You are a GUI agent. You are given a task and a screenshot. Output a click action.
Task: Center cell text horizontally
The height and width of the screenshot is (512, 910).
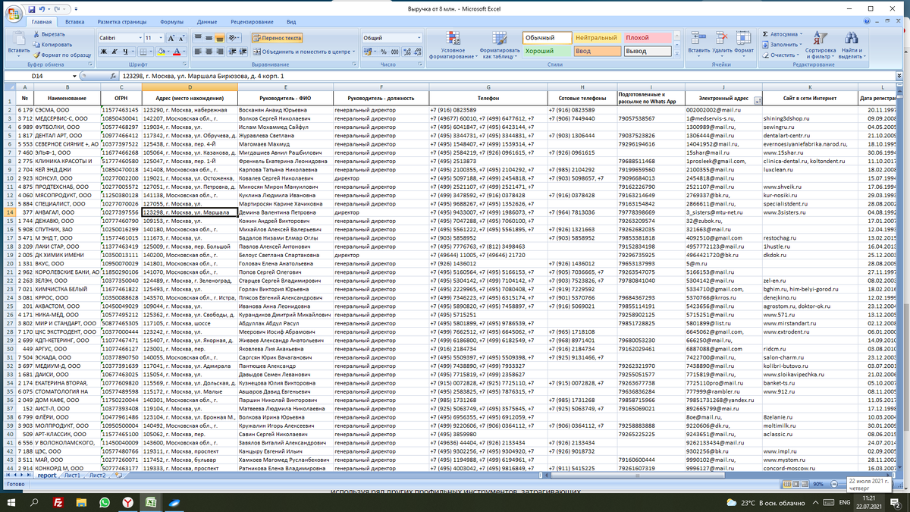pyautogui.click(x=209, y=52)
